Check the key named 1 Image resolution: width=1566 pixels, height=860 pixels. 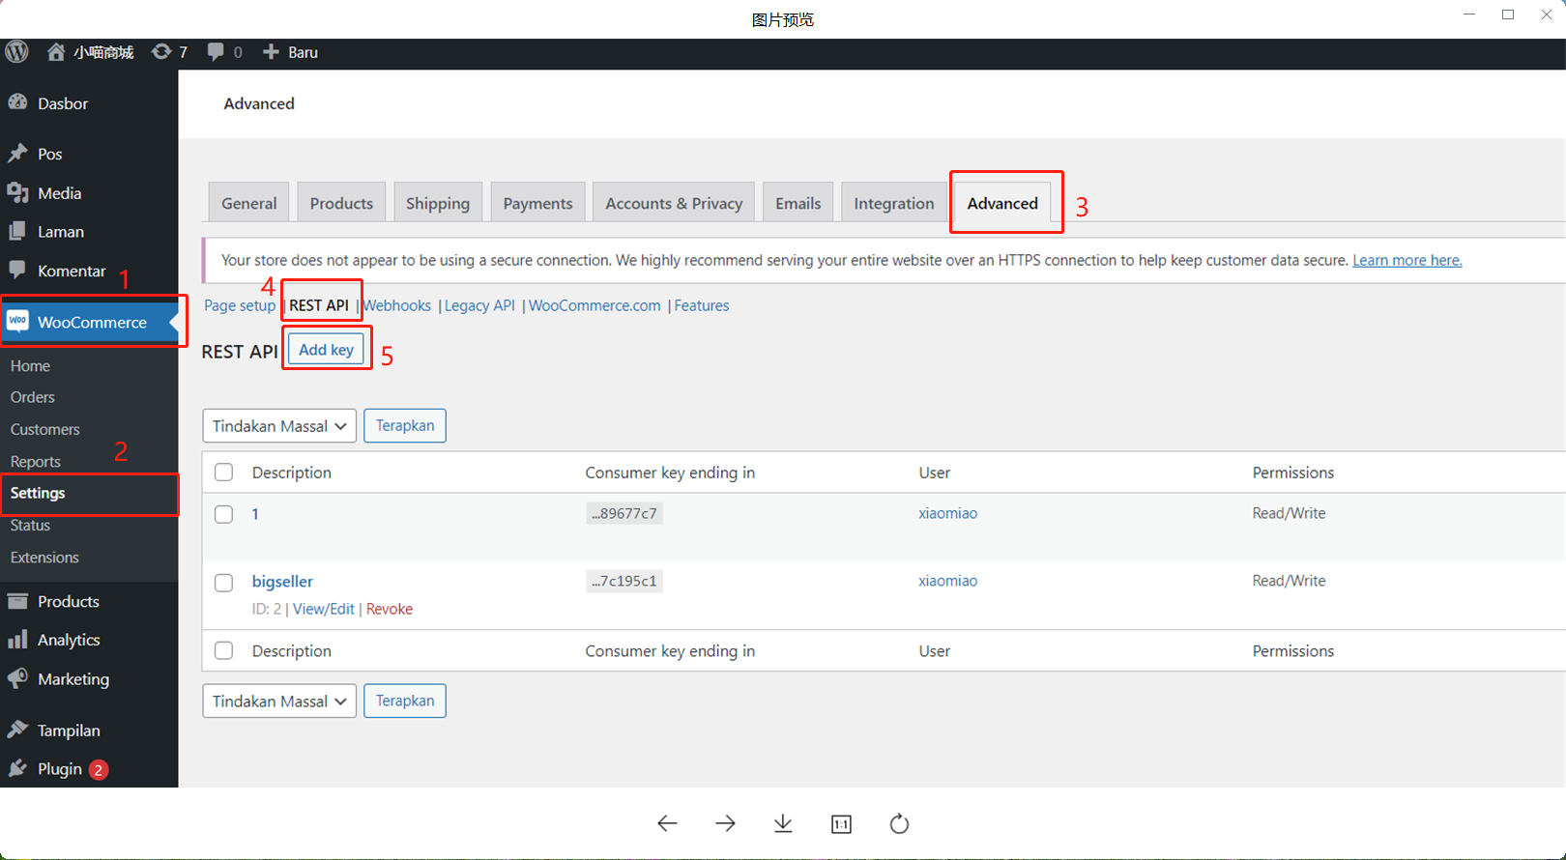click(224, 514)
